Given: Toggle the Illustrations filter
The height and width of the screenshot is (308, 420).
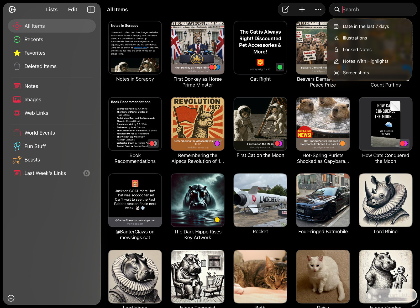Looking at the screenshot, I should pyautogui.click(x=355, y=38).
